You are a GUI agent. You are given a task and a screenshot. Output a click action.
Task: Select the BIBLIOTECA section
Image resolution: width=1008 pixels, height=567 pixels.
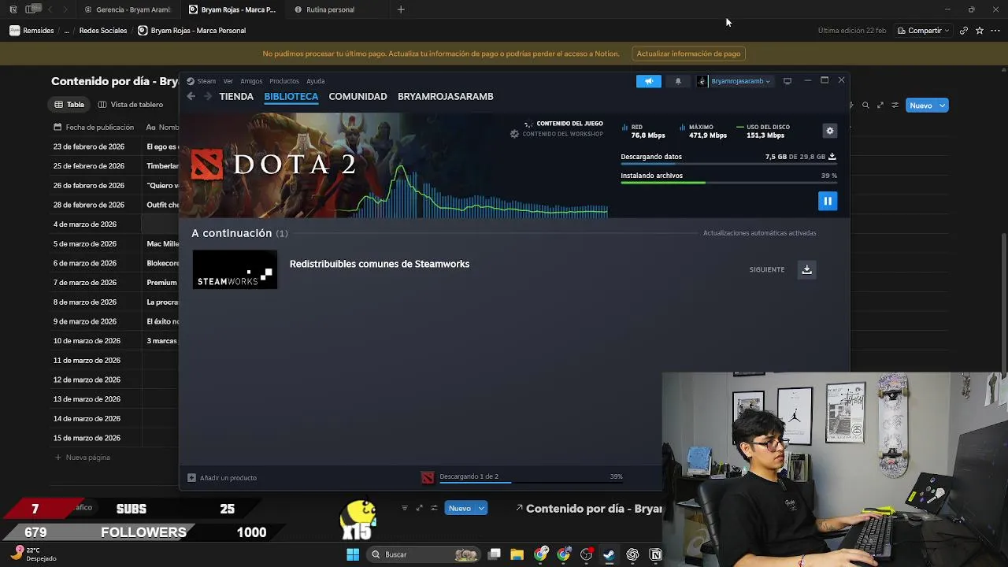(x=291, y=96)
